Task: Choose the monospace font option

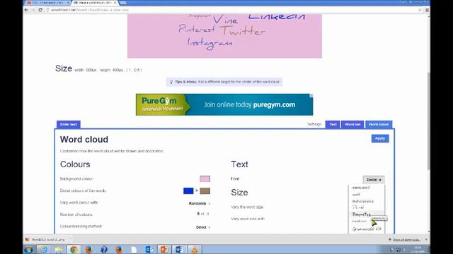Action: pos(363,201)
